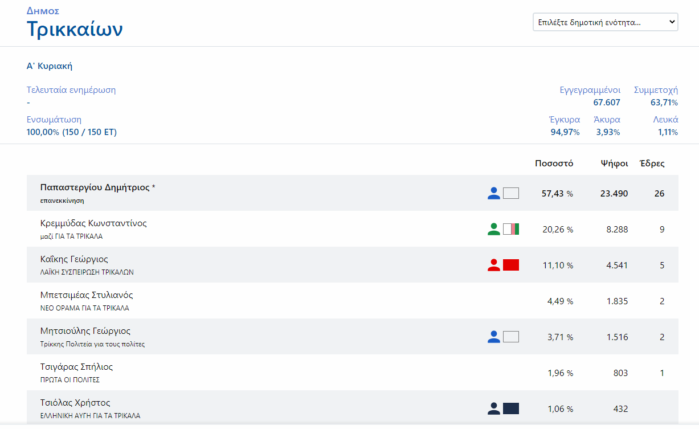Select the red color swatch for Καΐκης
This screenshot has height=429, width=699.
(511, 265)
